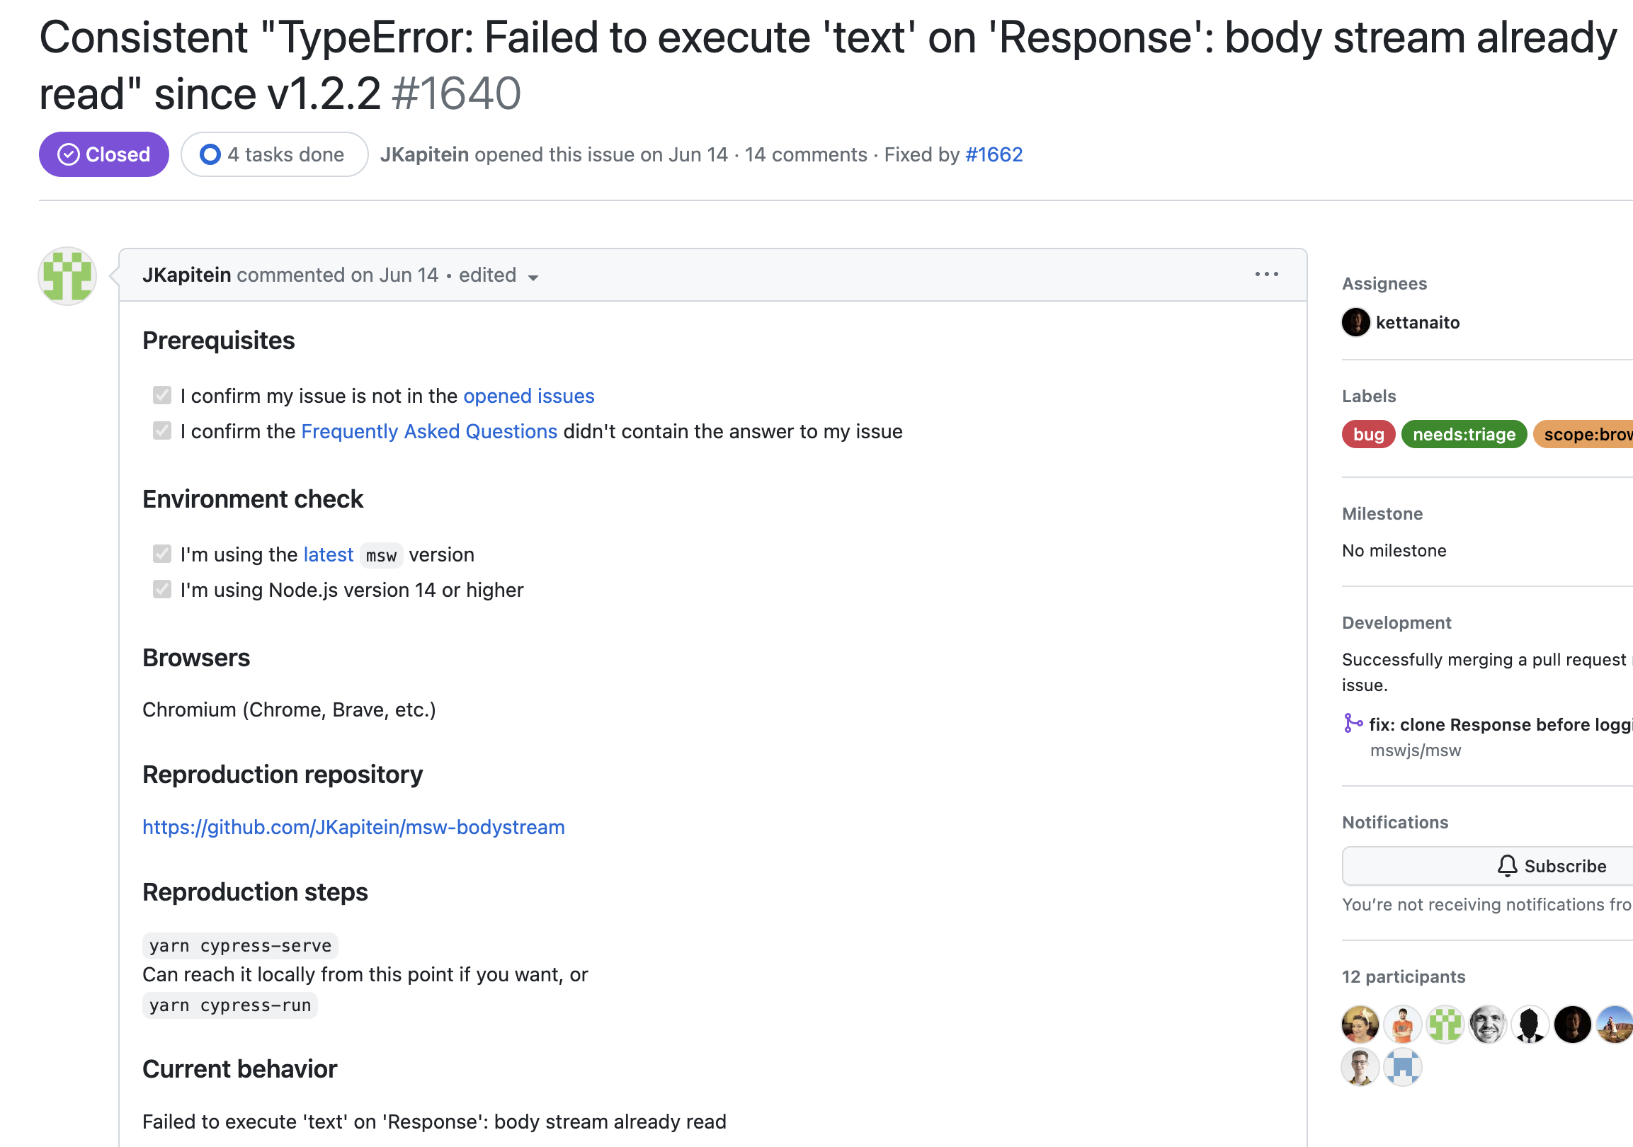Click the silhouette avatar among the participants
The height and width of the screenshot is (1147, 1633).
coord(1530,1025)
